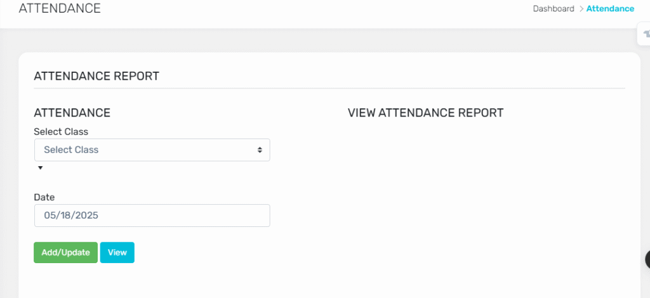Click the ATTENDANCE subheading above Select Class label
This screenshot has width=650, height=298.
point(72,113)
